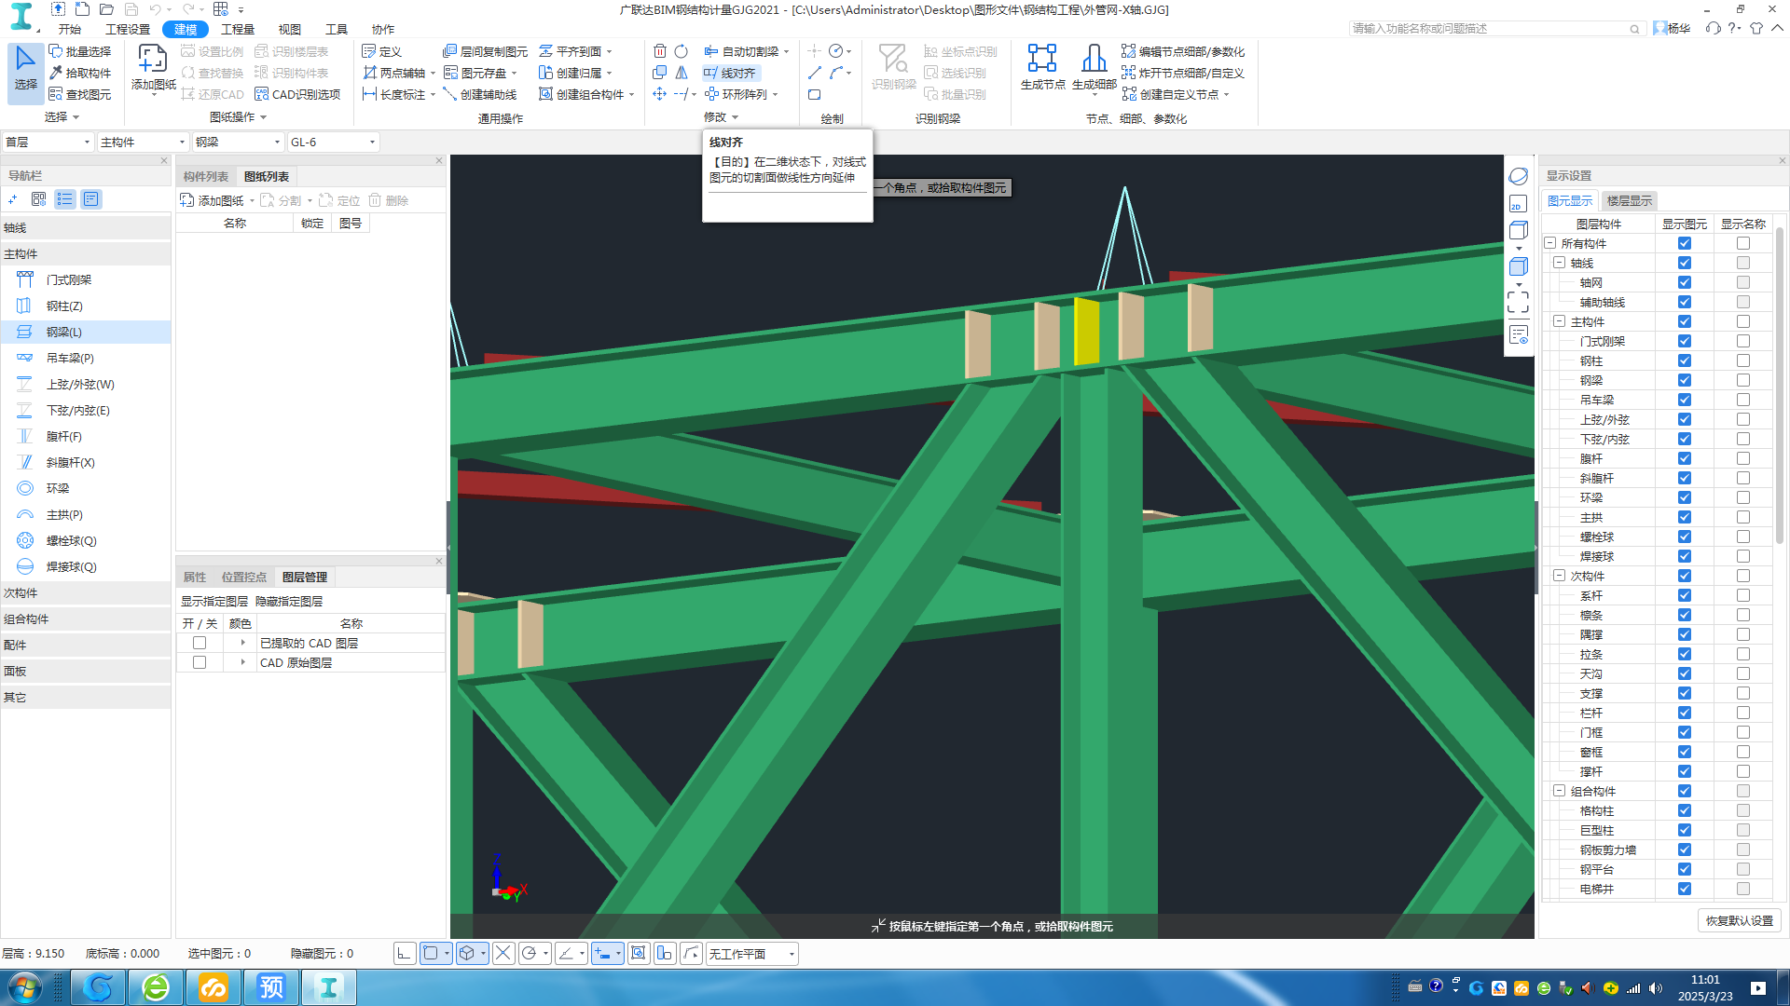Open 360 browser from taskbar
The height and width of the screenshot is (1006, 1790).
click(156, 987)
